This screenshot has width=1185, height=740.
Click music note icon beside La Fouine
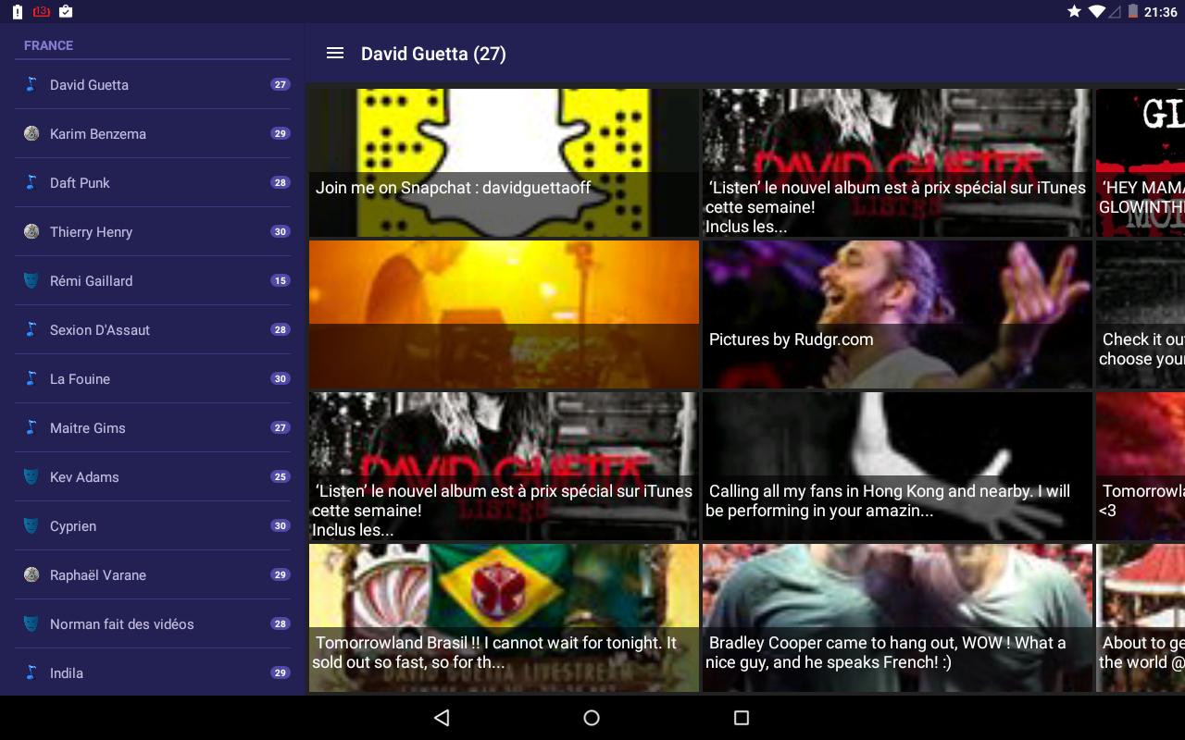[31, 378]
